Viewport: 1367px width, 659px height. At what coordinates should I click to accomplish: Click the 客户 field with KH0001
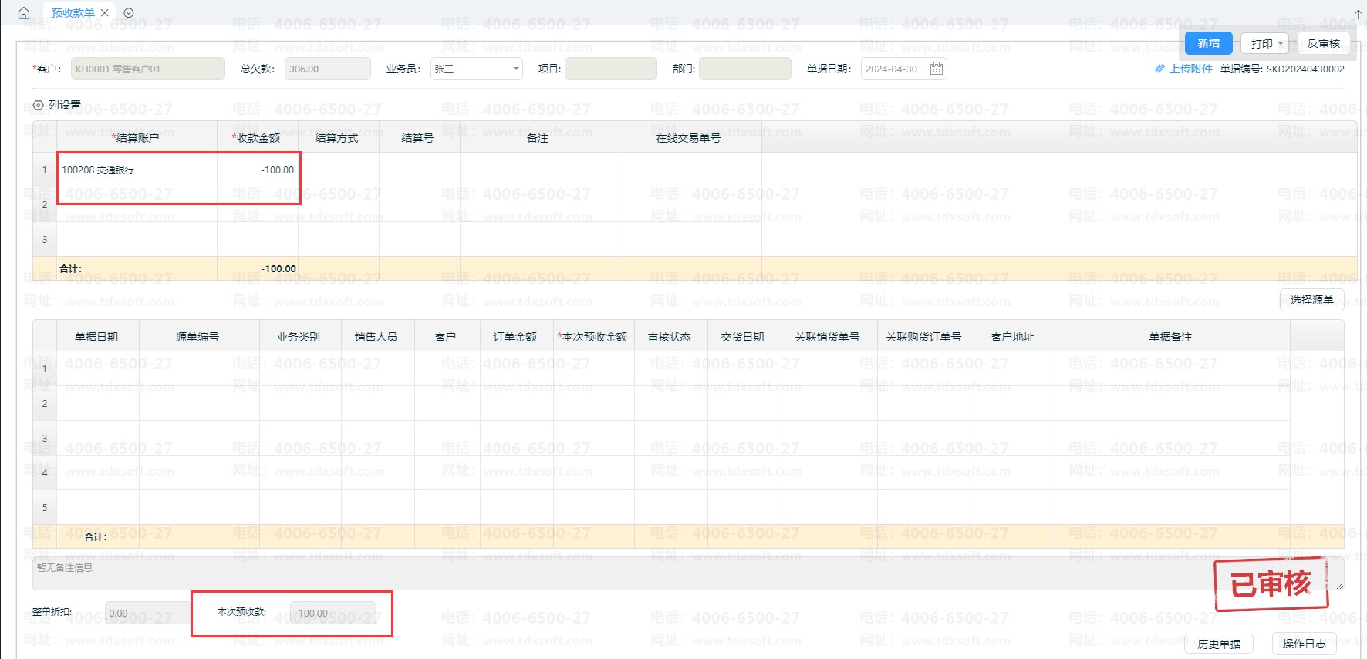(147, 69)
